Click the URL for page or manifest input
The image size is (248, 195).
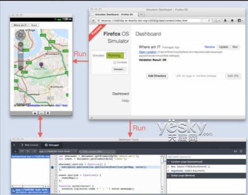point(199,76)
